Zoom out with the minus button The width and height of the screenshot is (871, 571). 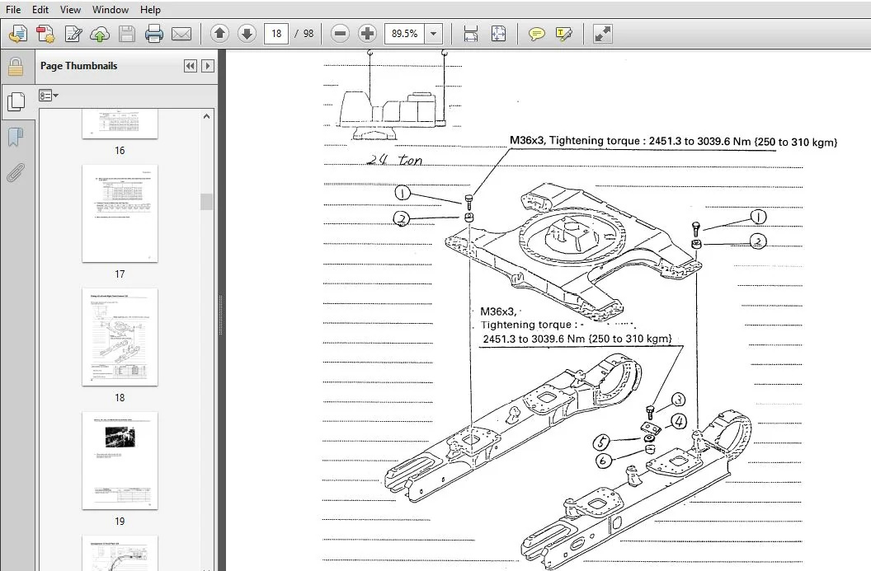(x=340, y=34)
